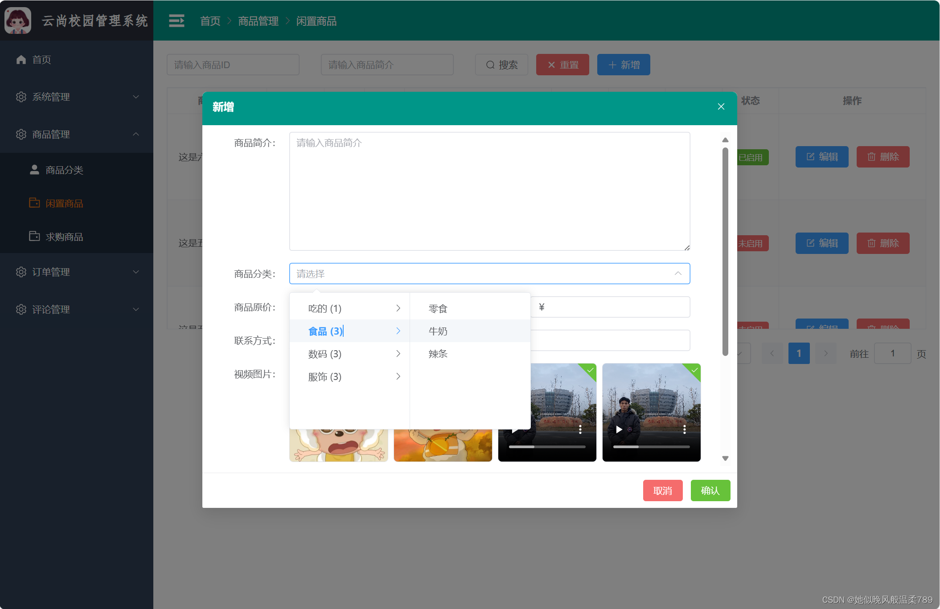Viewport: 940px width, 609px height.
Task: Click the 取消 button
Action: 662,490
